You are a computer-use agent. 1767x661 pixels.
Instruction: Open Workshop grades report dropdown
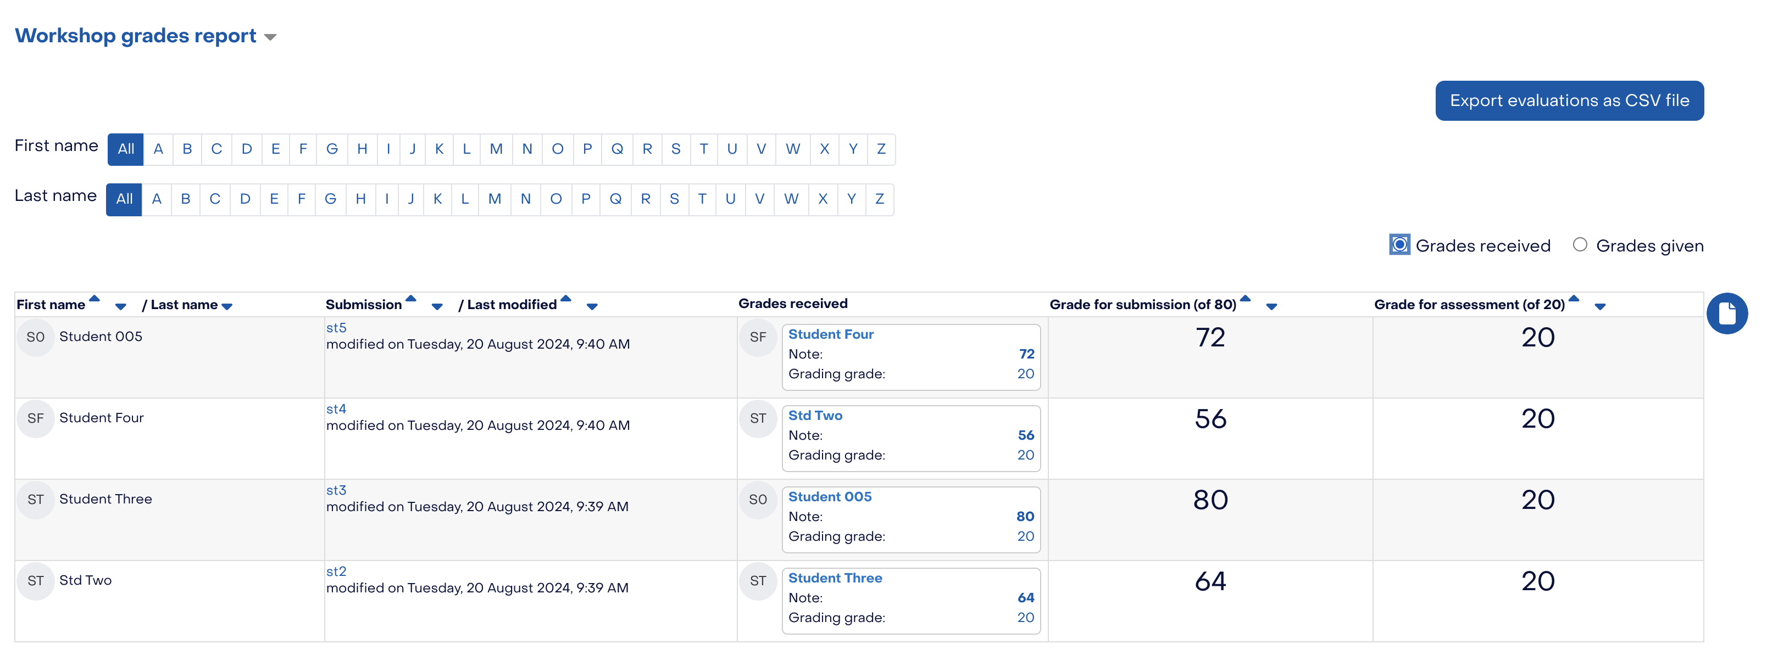270,37
